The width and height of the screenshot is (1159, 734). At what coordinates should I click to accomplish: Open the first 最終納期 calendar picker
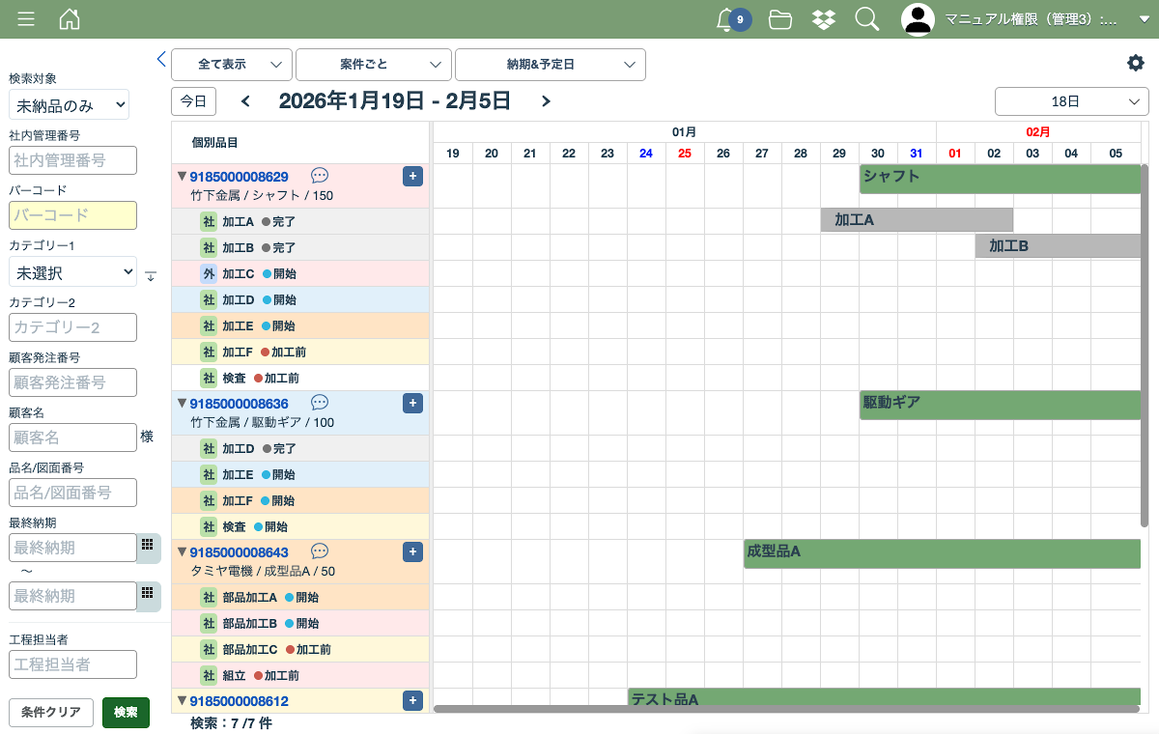pos(148,546)
